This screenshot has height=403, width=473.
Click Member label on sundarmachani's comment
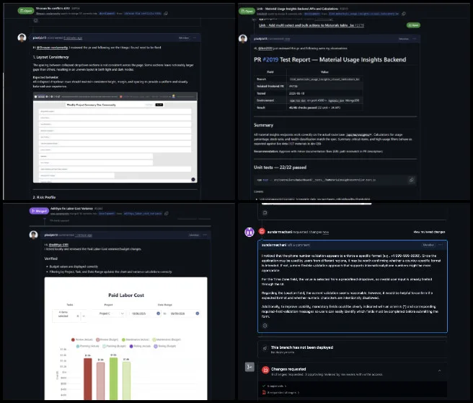(x=428, y=245)
